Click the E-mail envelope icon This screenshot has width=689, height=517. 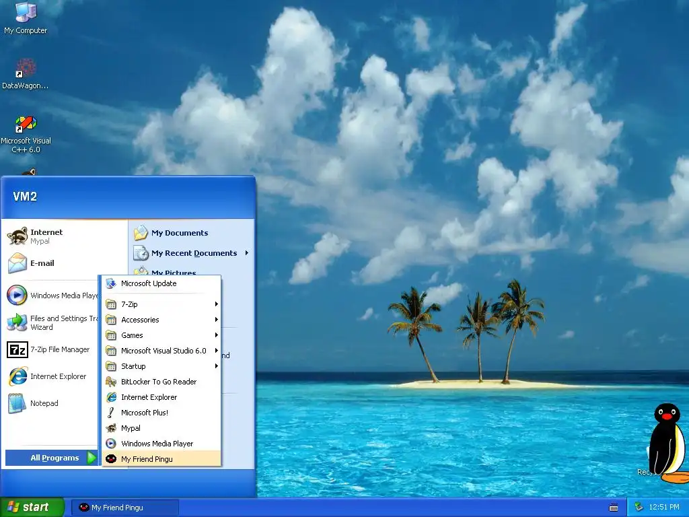pyautogui.click(x=17, y=263)
